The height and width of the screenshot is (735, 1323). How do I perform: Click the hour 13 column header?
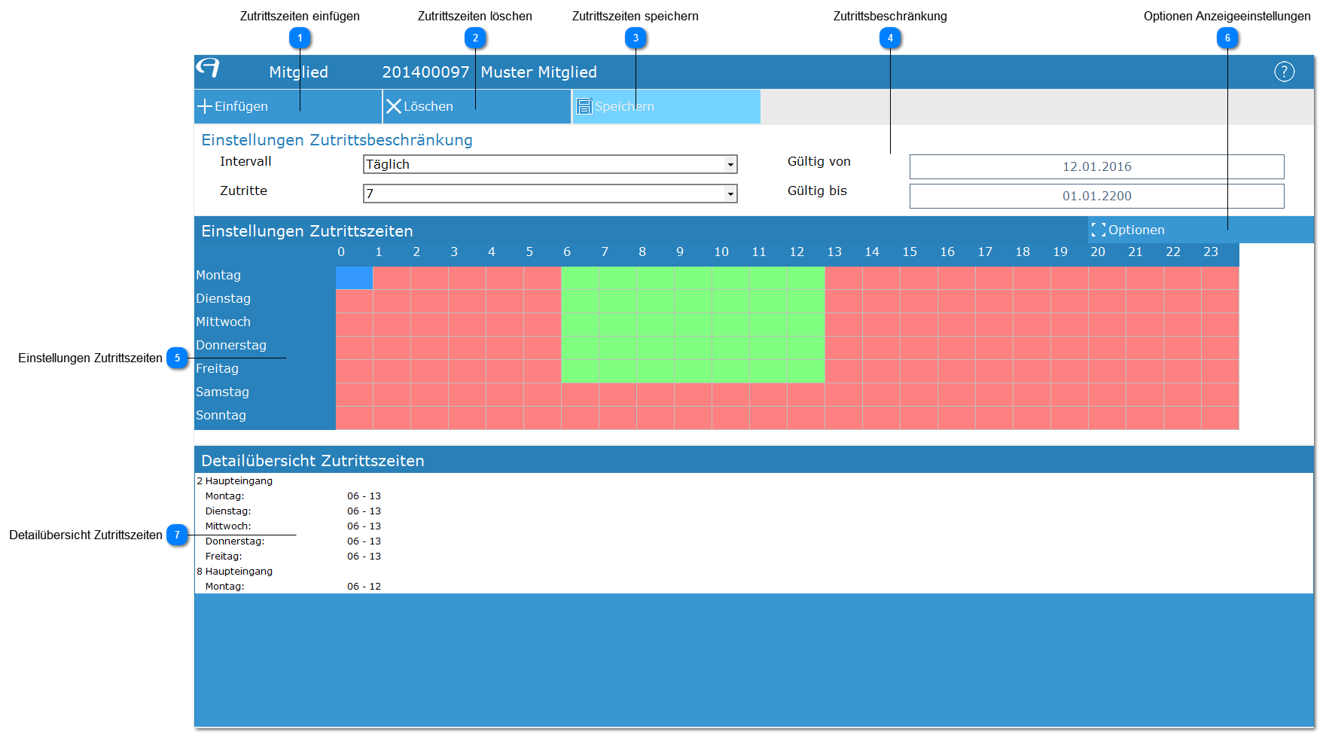pyautogui.click(x=834, y=252)
